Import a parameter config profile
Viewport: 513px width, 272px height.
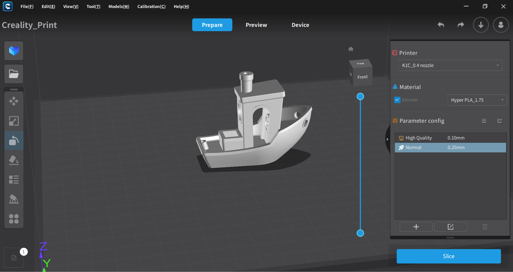484,121
